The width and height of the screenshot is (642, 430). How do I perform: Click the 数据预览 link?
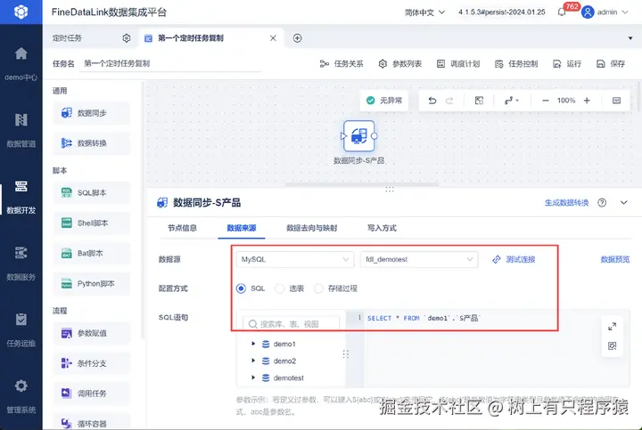[x=615, y=260]
